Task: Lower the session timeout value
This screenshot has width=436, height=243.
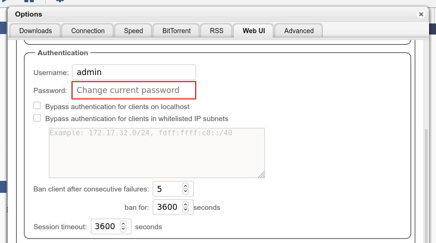Action: 123,229
